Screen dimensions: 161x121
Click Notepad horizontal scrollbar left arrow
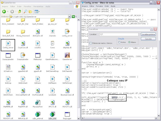(x=83, y=118)
